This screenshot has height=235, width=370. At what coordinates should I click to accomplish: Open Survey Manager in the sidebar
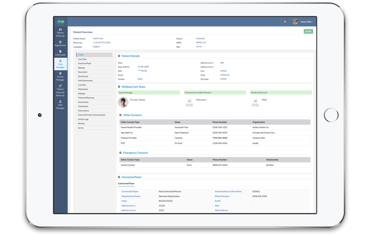pos(61,77)
